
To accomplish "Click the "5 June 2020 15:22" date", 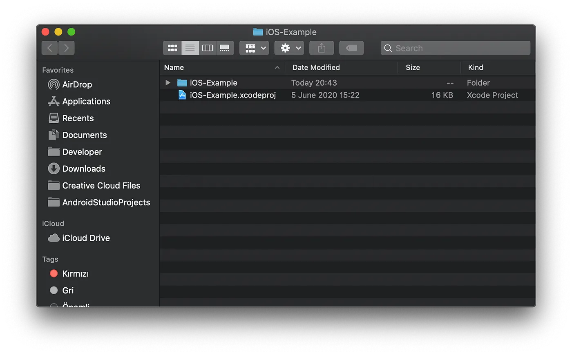I will 325,95.
